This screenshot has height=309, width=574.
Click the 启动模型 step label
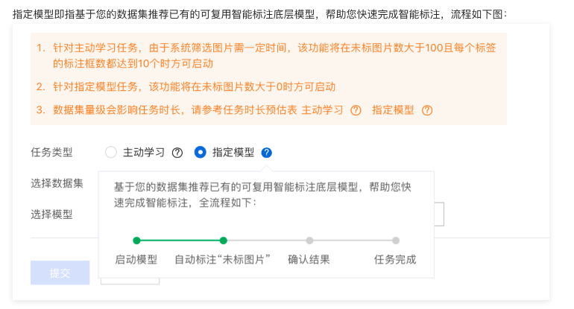pos(136,260)
